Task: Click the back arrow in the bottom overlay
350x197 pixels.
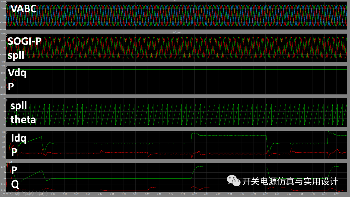Action: 3,194
